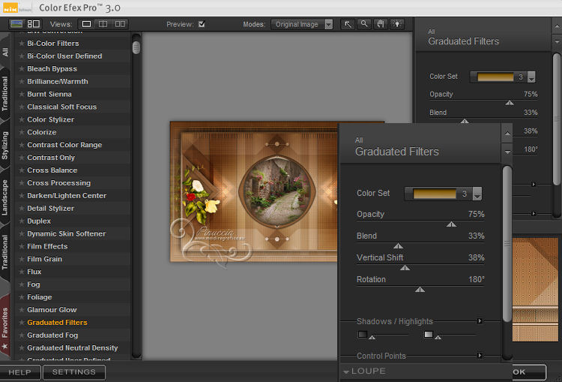562x382 pixels.
Task: Open the Stylizing filter tab
Action: coord(6,145)
